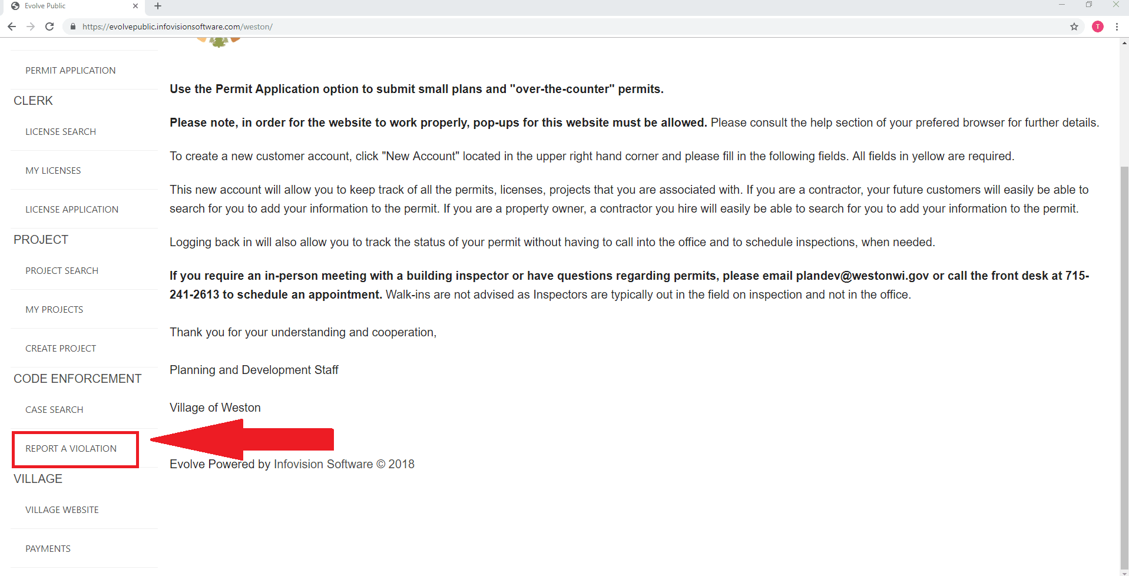Click the page vertical scrollbar

(1124, 353)
